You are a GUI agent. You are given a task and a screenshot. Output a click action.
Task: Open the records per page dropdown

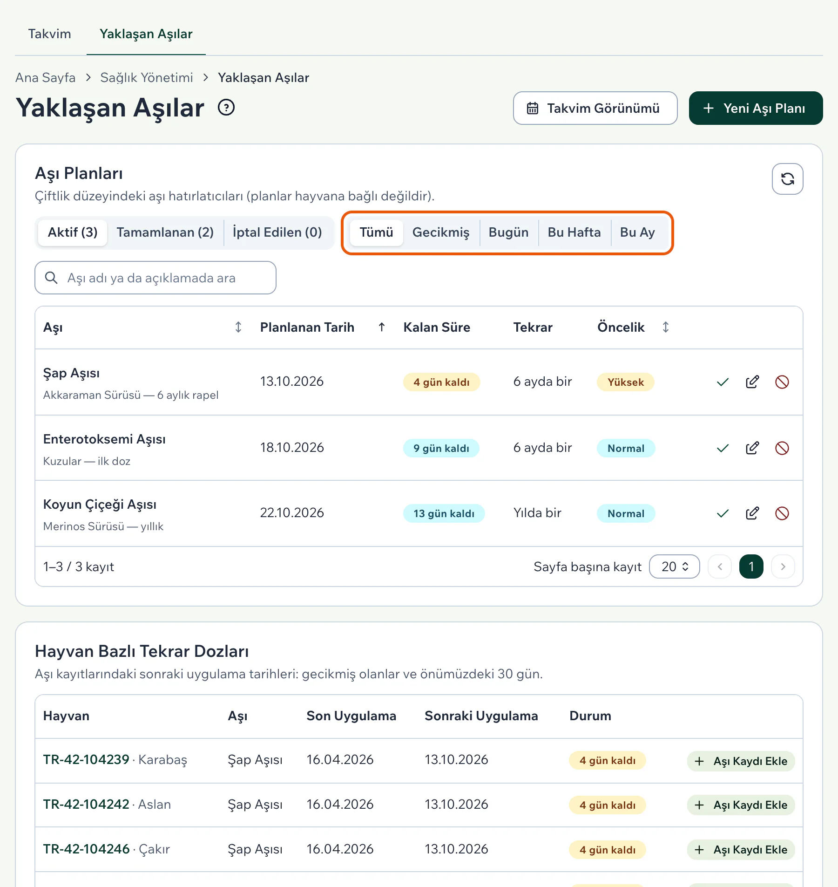point(675,566)
